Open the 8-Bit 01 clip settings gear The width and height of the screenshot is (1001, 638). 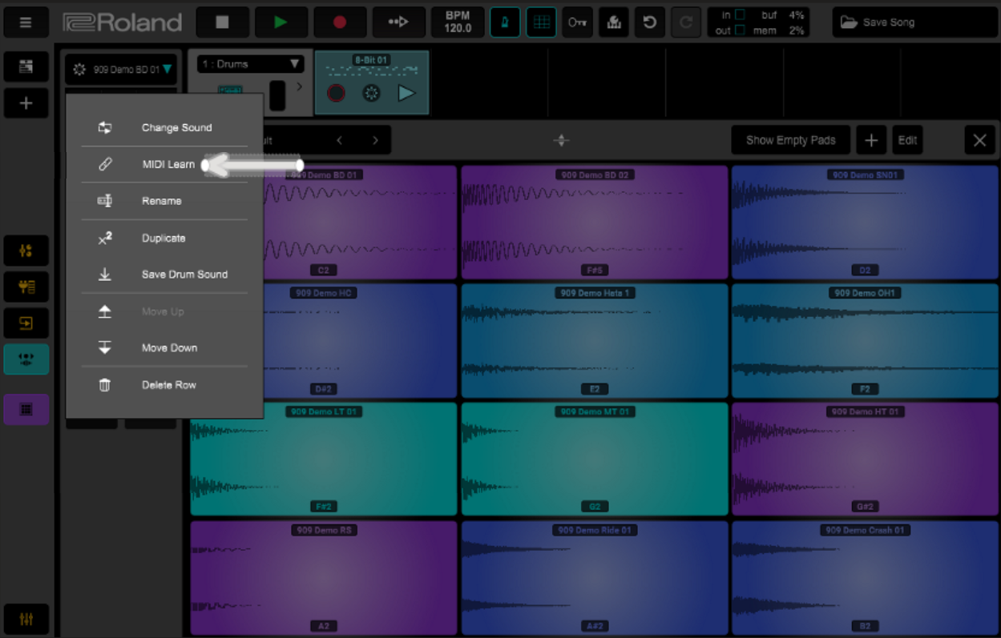pos(371,93)
